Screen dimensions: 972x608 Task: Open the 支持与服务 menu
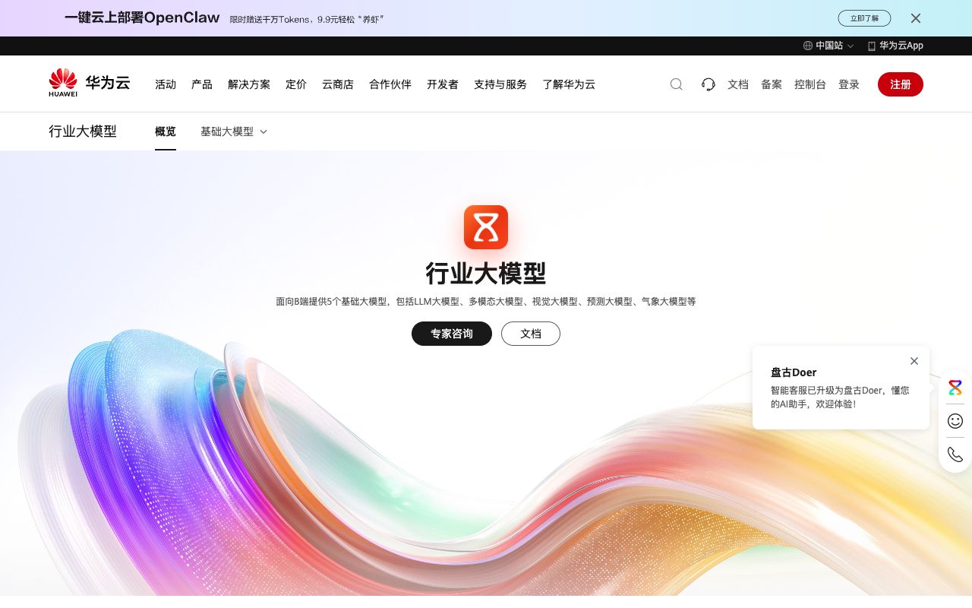[x=500, y=84]
